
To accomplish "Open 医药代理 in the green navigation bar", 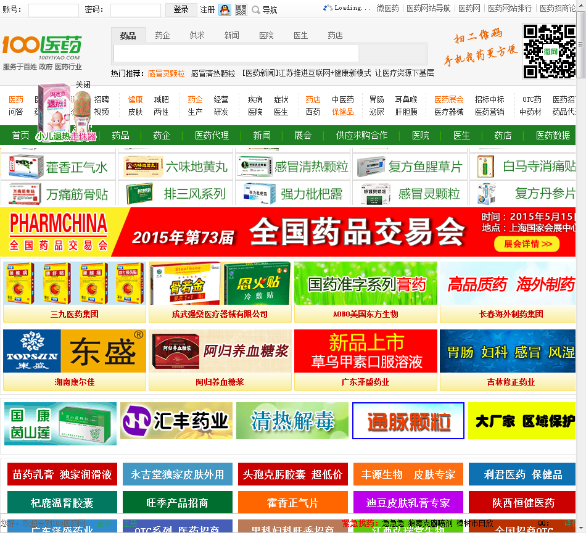I will point(212,135).
